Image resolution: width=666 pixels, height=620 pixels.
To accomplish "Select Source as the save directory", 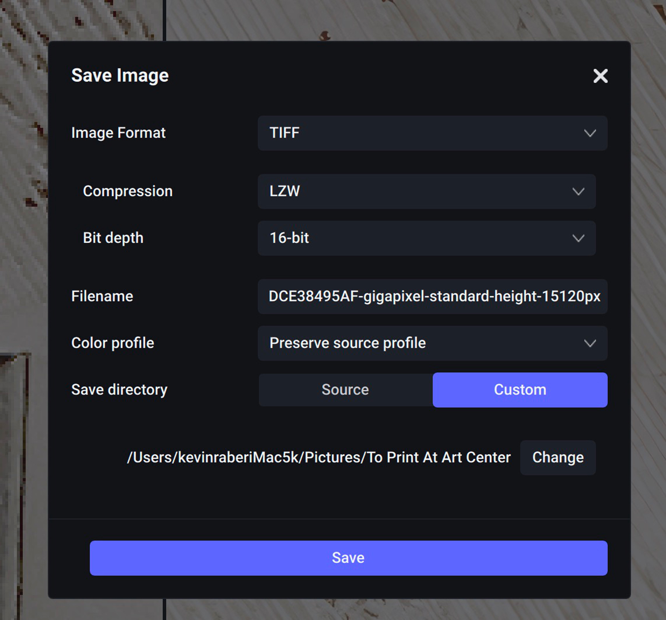I will 345,390.
